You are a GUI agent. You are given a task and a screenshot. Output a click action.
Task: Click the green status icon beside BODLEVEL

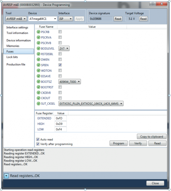pos(38,49)
